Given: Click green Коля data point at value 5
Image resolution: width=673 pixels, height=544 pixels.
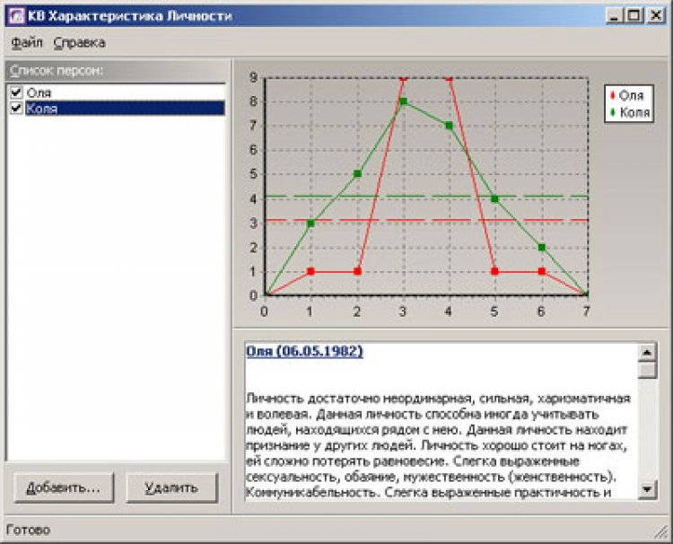Looking at the screenshot, I should 357,174.
